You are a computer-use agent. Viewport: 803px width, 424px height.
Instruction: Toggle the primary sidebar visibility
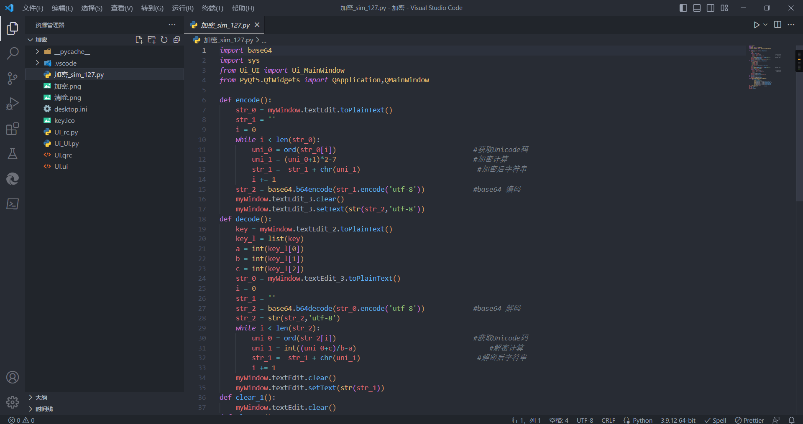click(683, 8)
